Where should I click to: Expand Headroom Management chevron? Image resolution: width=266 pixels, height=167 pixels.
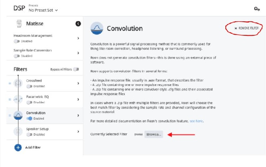click(x=78, y=38)
